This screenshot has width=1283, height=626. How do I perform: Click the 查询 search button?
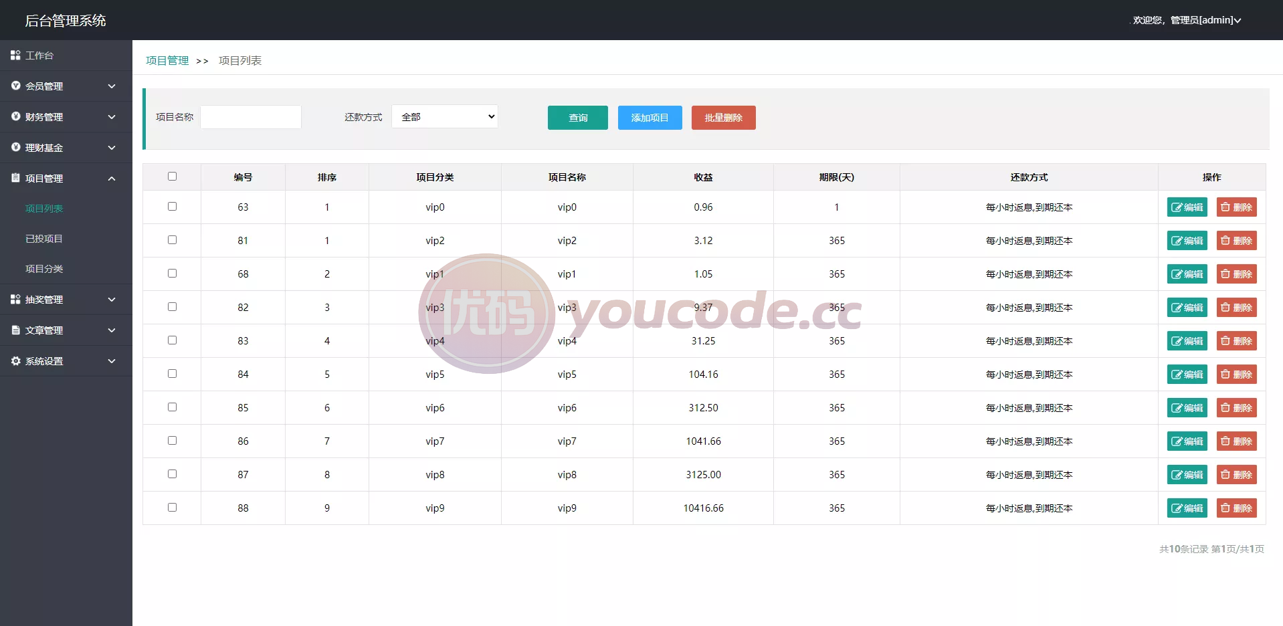click(x=578, y=118)
